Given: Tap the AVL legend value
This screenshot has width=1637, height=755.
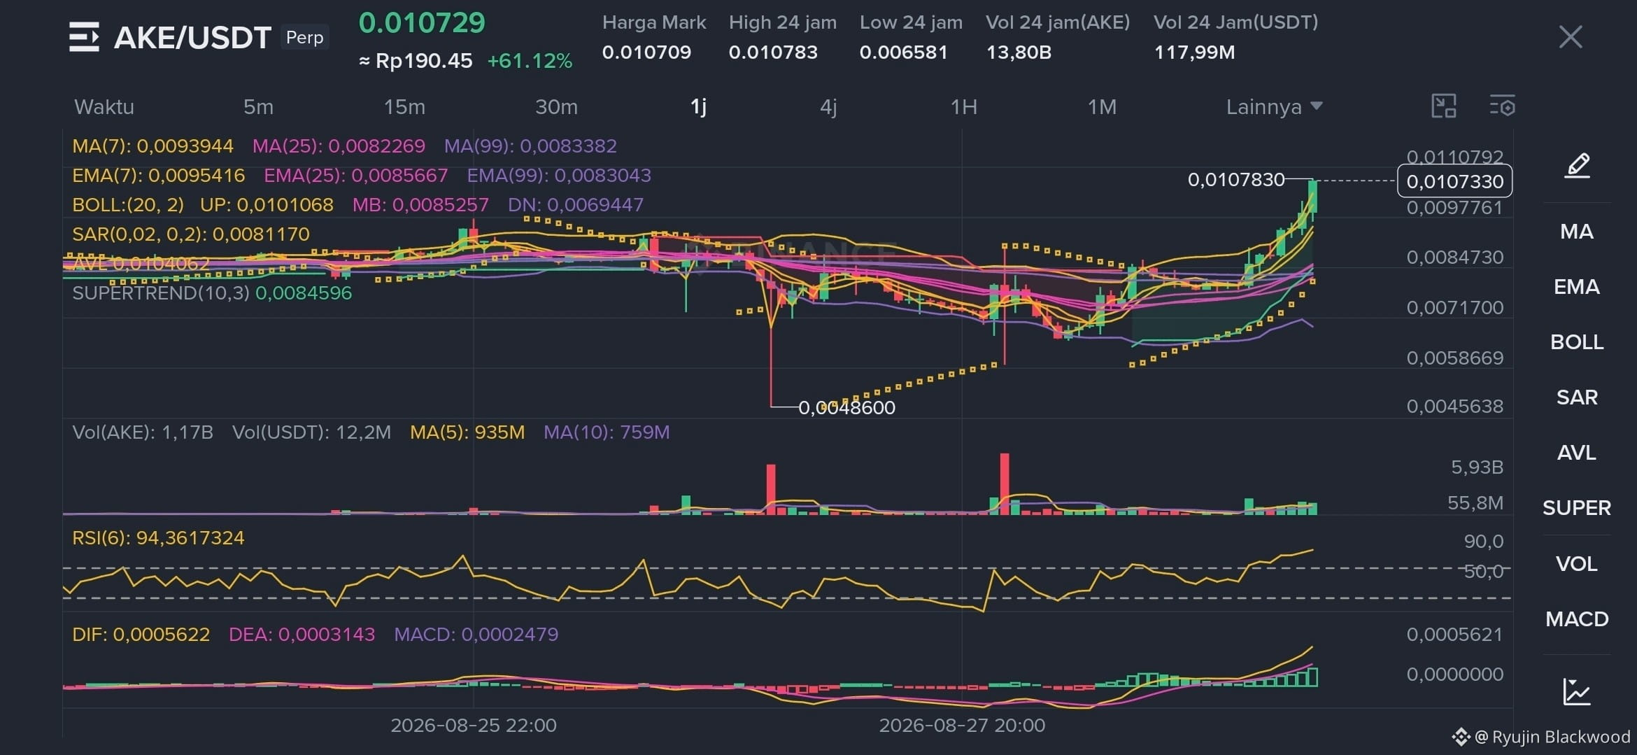Looking at the screenshot, I should (x=141, y=264).
